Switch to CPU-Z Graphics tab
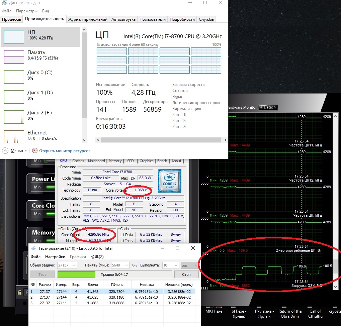 point(146,161)
